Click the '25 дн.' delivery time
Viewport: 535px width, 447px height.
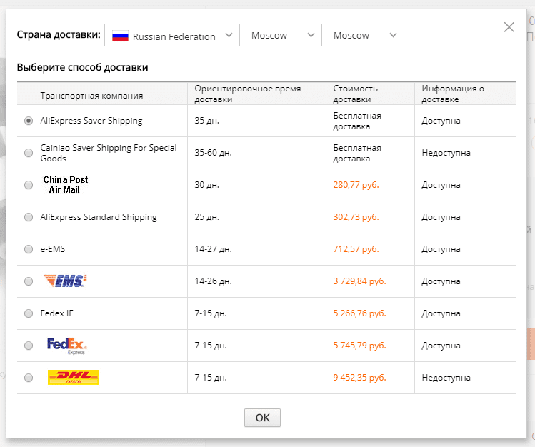[x=206, y=217]
